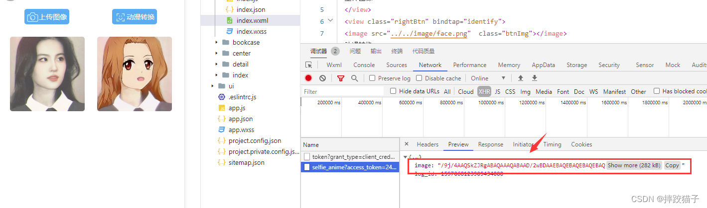Open project.config.json in file tree
Screen dimensions: 707x208
(x=255, y=140)
